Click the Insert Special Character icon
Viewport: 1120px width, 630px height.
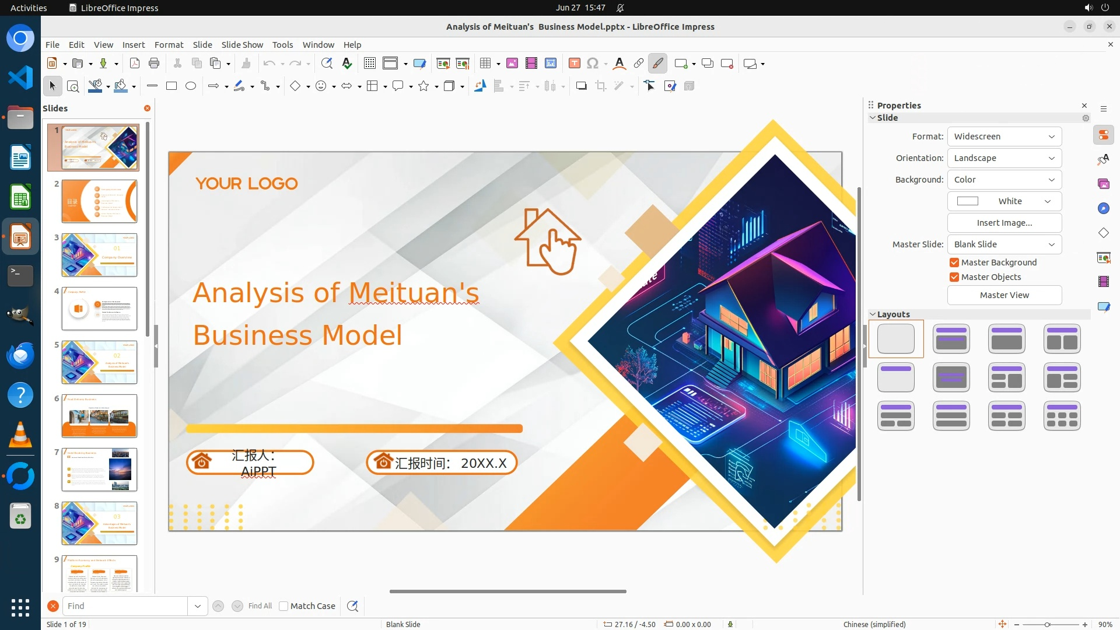point(593,64)
